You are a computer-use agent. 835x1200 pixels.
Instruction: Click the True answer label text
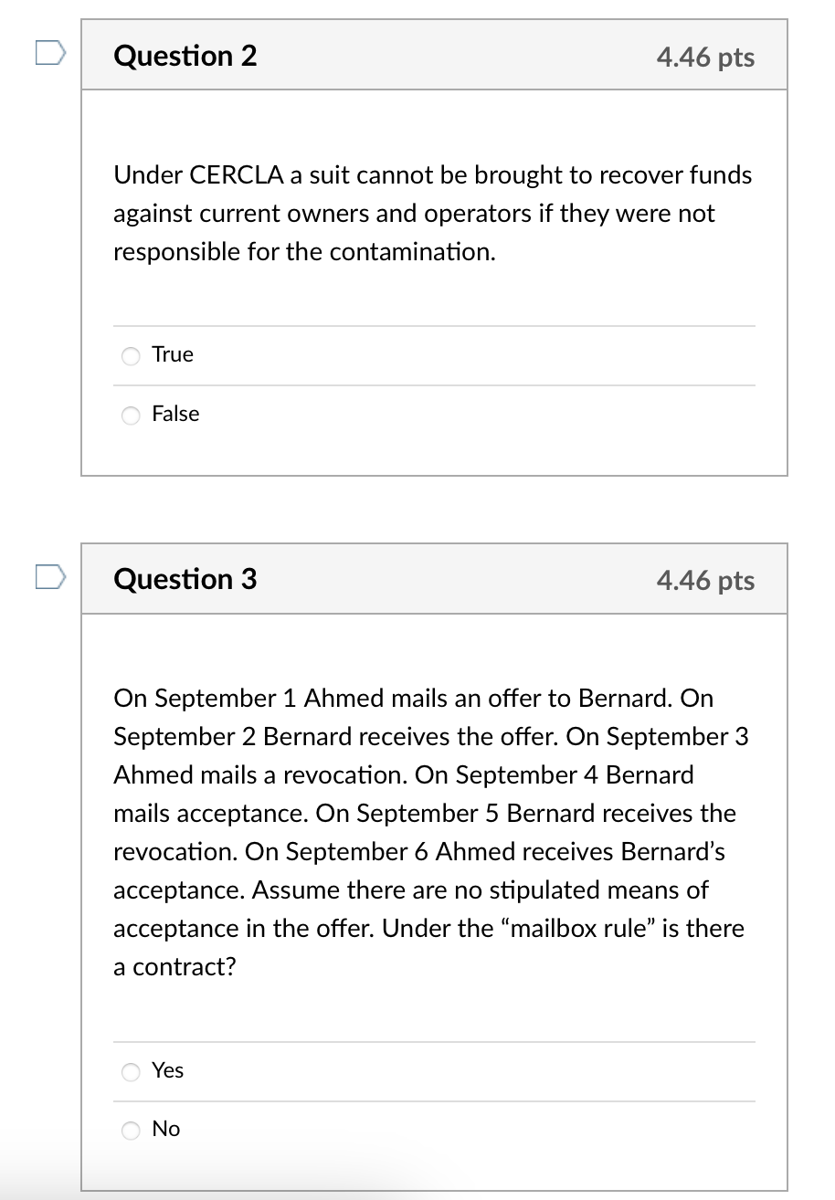click(173, 354)
